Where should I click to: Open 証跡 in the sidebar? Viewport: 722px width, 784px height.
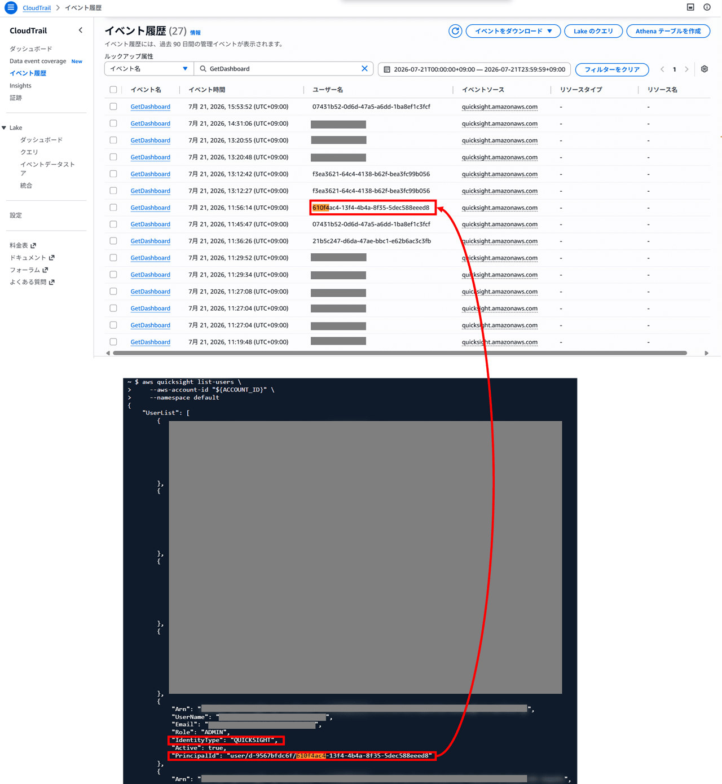pyautogui.click(x=16, y=98)
